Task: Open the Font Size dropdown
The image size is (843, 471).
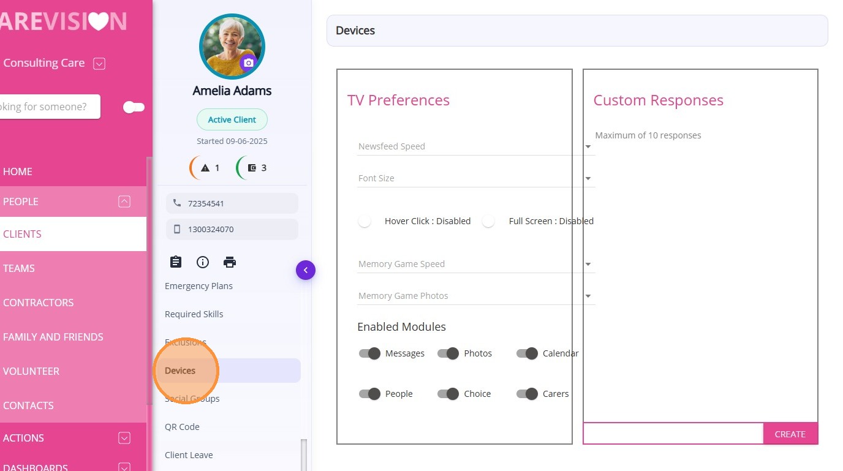Action: click(476, 178)
